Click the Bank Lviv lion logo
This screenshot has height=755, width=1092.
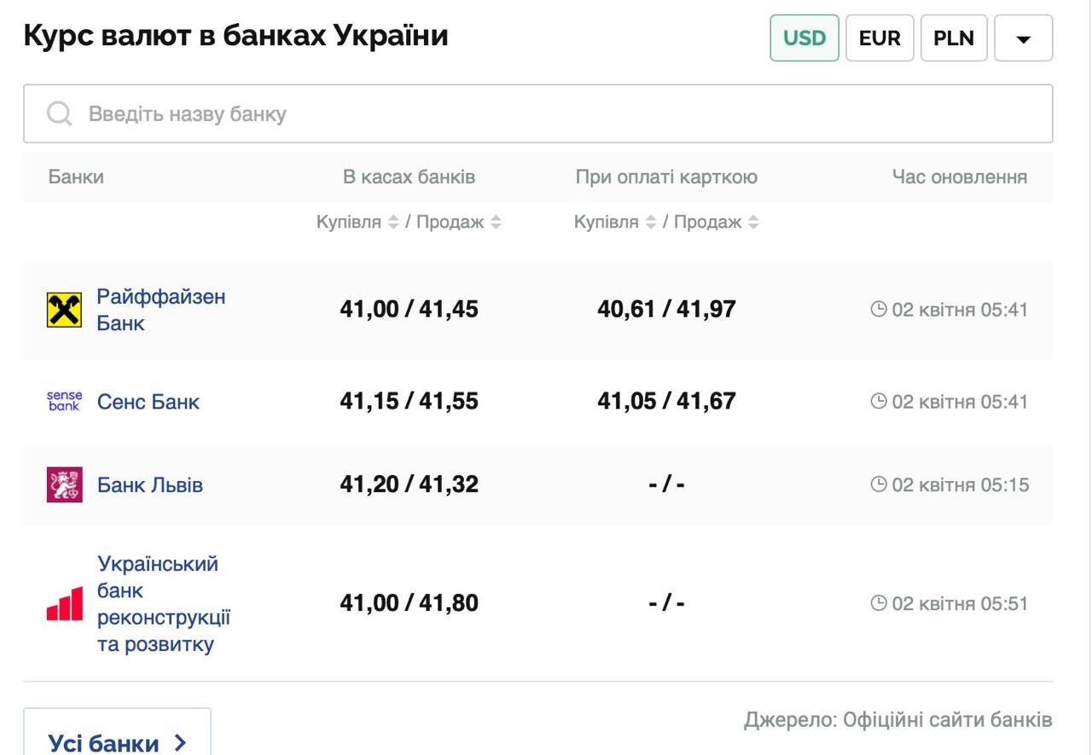[x=64, y=485]
